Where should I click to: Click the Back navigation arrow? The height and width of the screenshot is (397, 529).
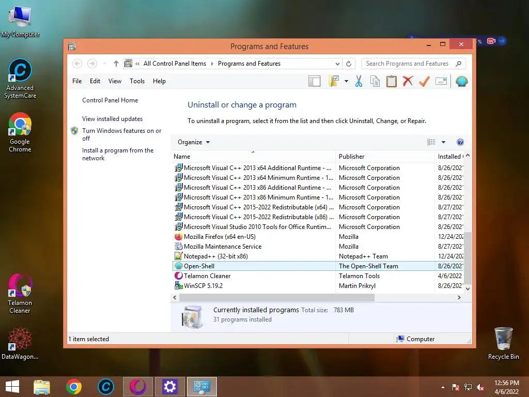coord(77,64)
